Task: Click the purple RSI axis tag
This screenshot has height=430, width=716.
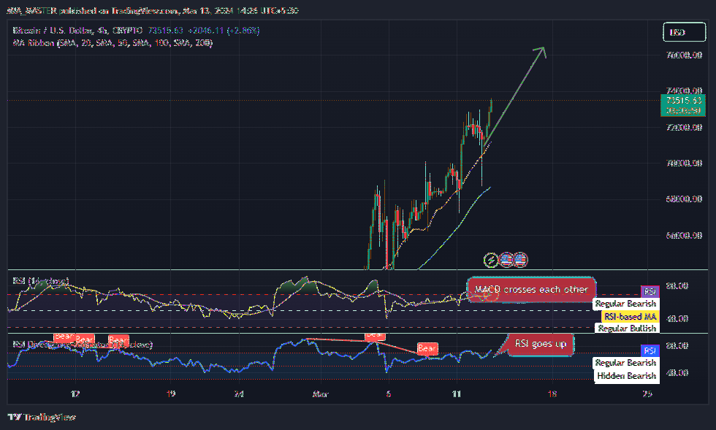Action: point(650,292)
